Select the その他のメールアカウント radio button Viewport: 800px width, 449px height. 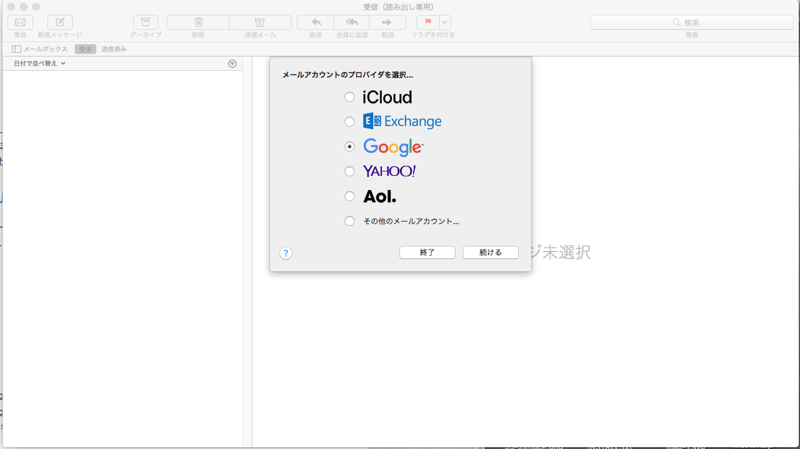[350, 221]
